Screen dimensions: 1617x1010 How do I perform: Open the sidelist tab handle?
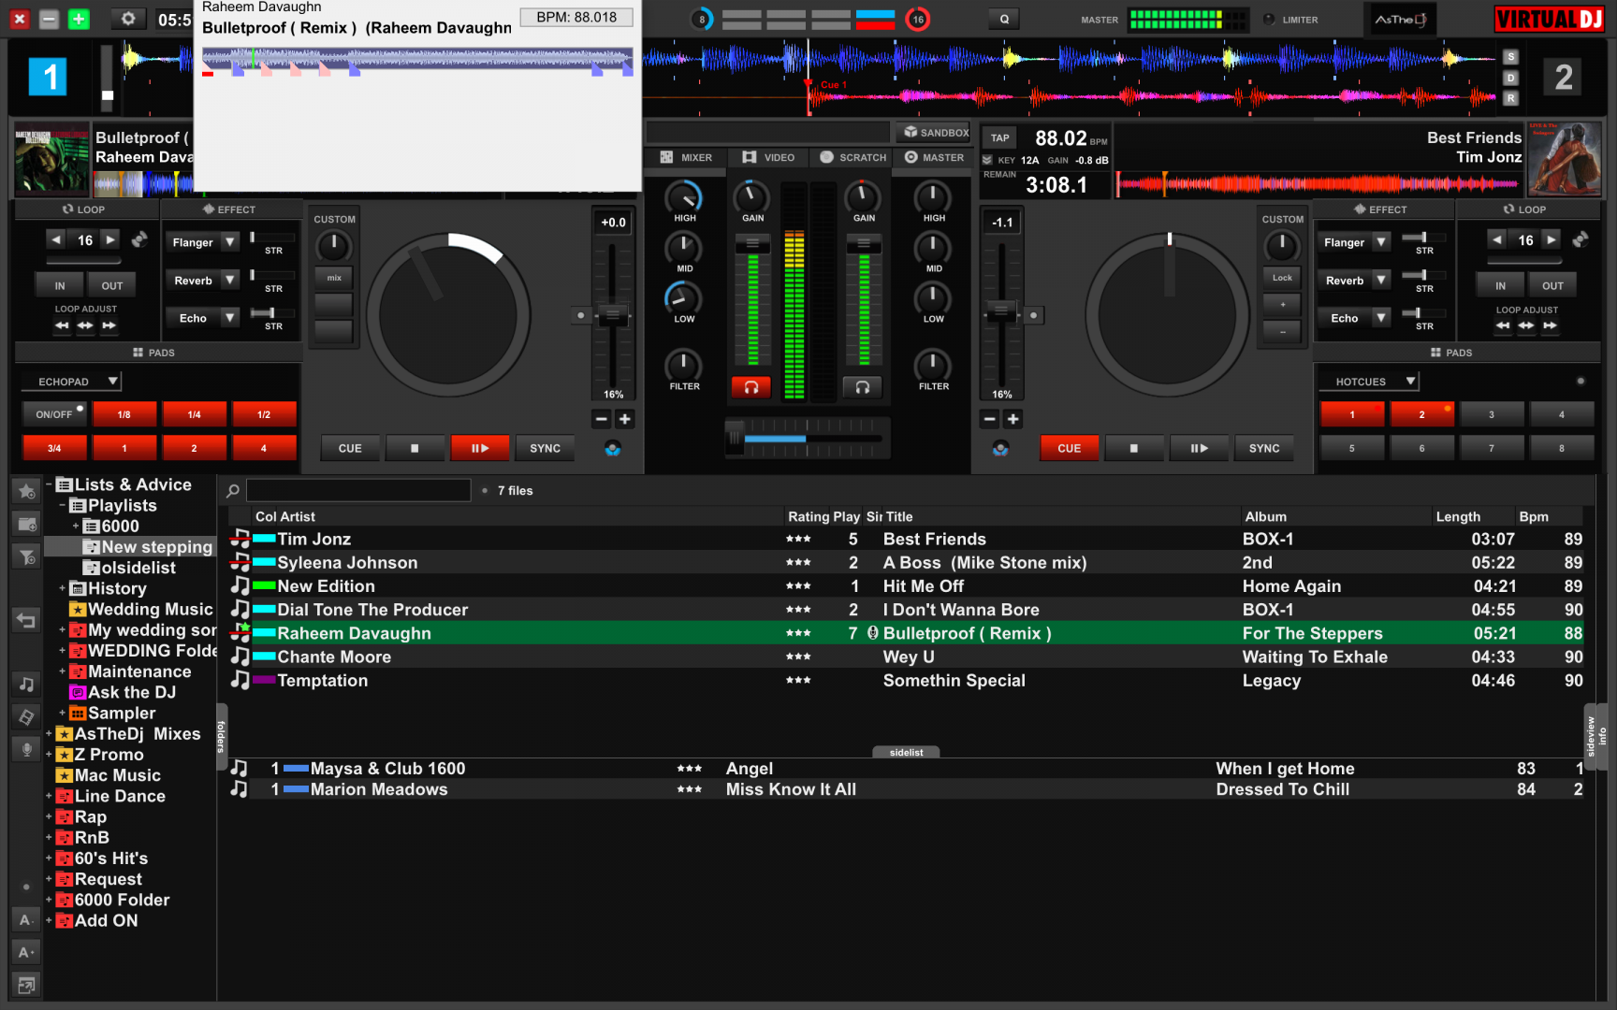[x=906, y=752]
